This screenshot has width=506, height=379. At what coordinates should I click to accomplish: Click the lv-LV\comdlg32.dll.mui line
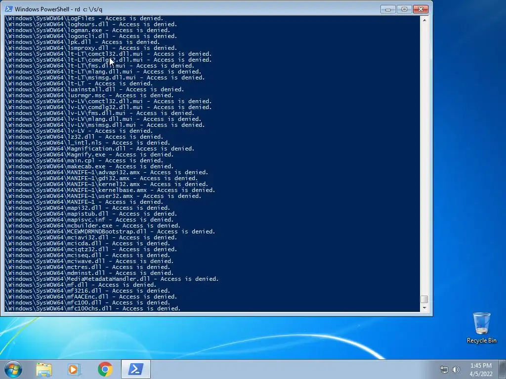108,107
